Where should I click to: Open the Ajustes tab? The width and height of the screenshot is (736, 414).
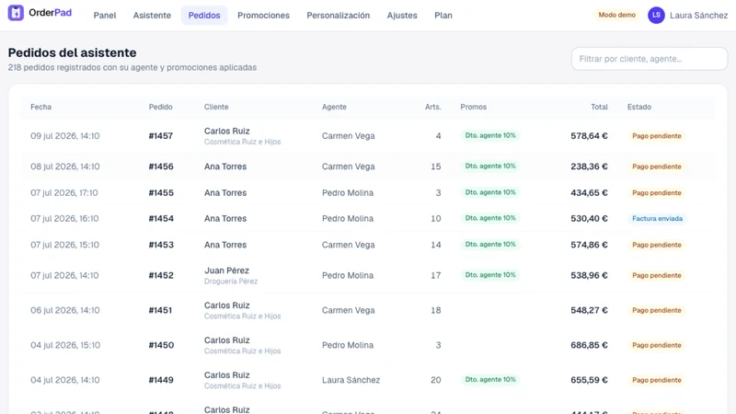402,16
